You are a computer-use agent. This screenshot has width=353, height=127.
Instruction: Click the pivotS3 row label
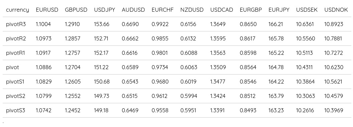coord(15,110)
